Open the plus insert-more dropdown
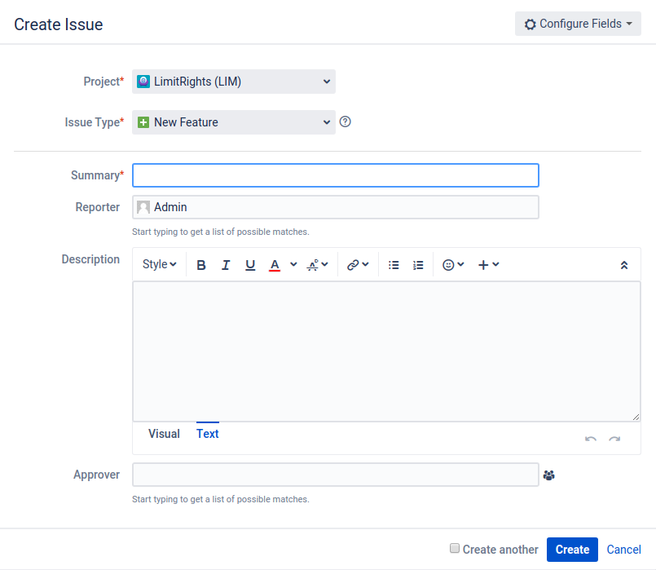Viewport: 656px width, 570px height. [x=489, y=265]
